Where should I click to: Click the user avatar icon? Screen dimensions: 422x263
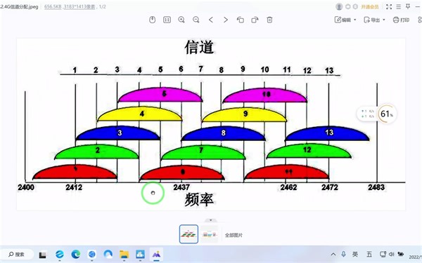click(339, 7)
